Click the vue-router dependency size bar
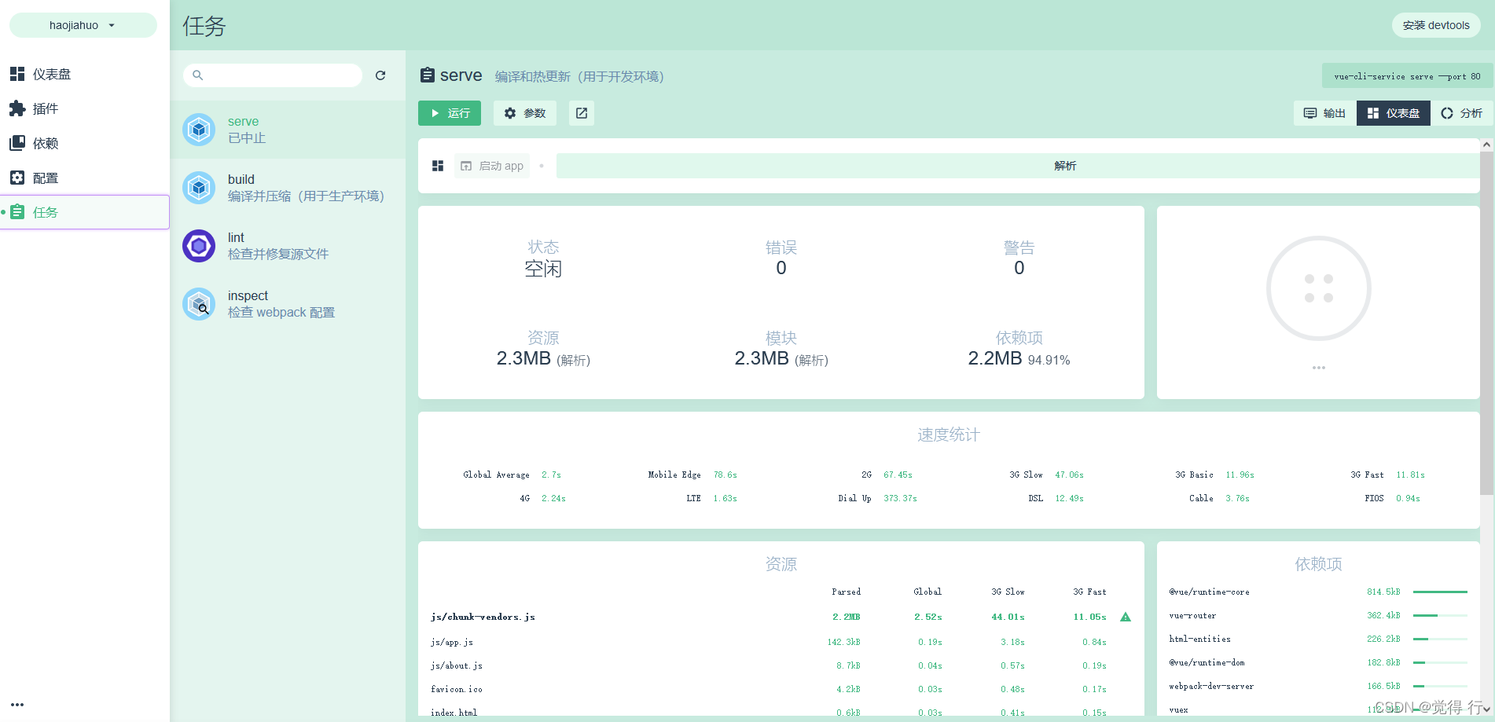 1440,615
